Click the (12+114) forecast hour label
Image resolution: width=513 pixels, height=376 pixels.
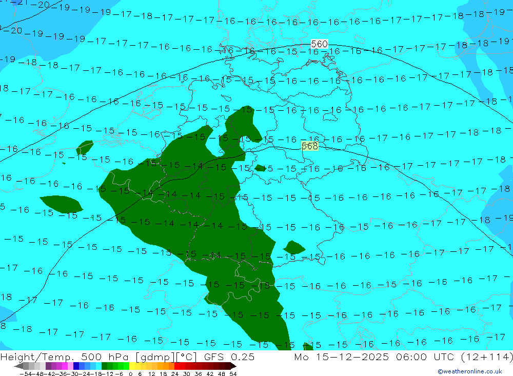(487, 357)
